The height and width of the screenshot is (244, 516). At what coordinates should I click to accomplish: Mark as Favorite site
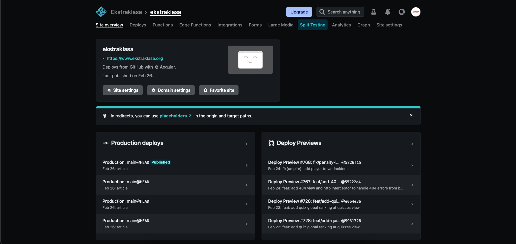pyautogui.click(x=219, y=90)
